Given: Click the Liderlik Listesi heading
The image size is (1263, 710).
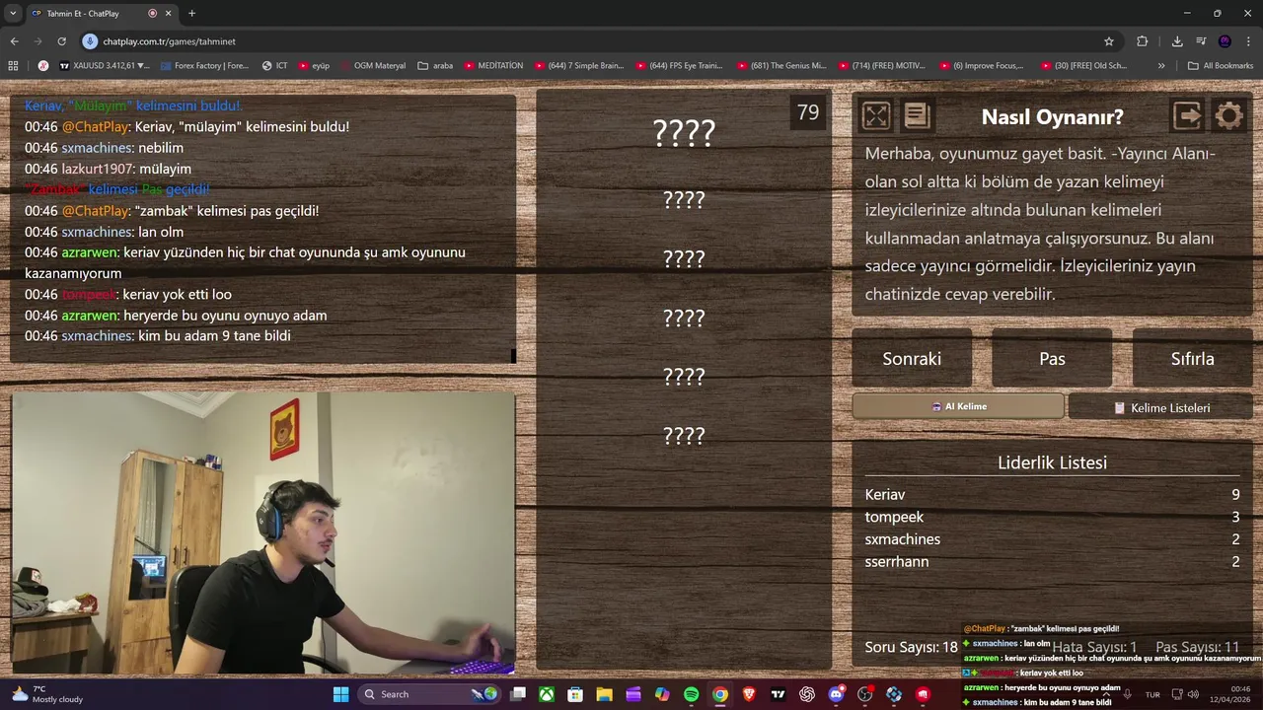Looking at the screenshot, I should (1052, 462).
